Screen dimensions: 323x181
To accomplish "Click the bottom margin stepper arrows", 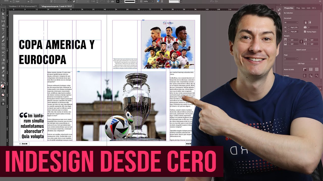I will (289, 44).
